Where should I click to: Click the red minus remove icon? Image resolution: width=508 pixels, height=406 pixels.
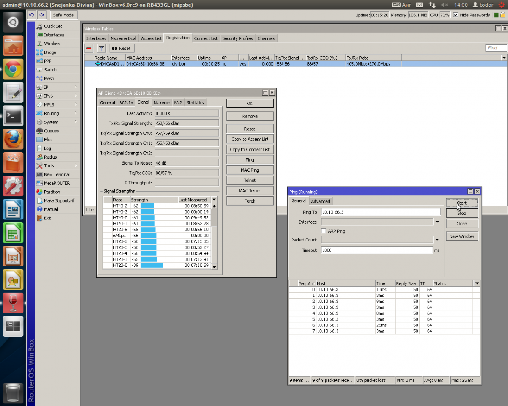tap(89, 48)
